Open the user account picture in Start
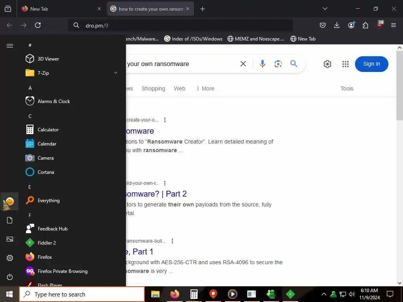The height and width of the screenshot is (302, 403). pos(10,202)
